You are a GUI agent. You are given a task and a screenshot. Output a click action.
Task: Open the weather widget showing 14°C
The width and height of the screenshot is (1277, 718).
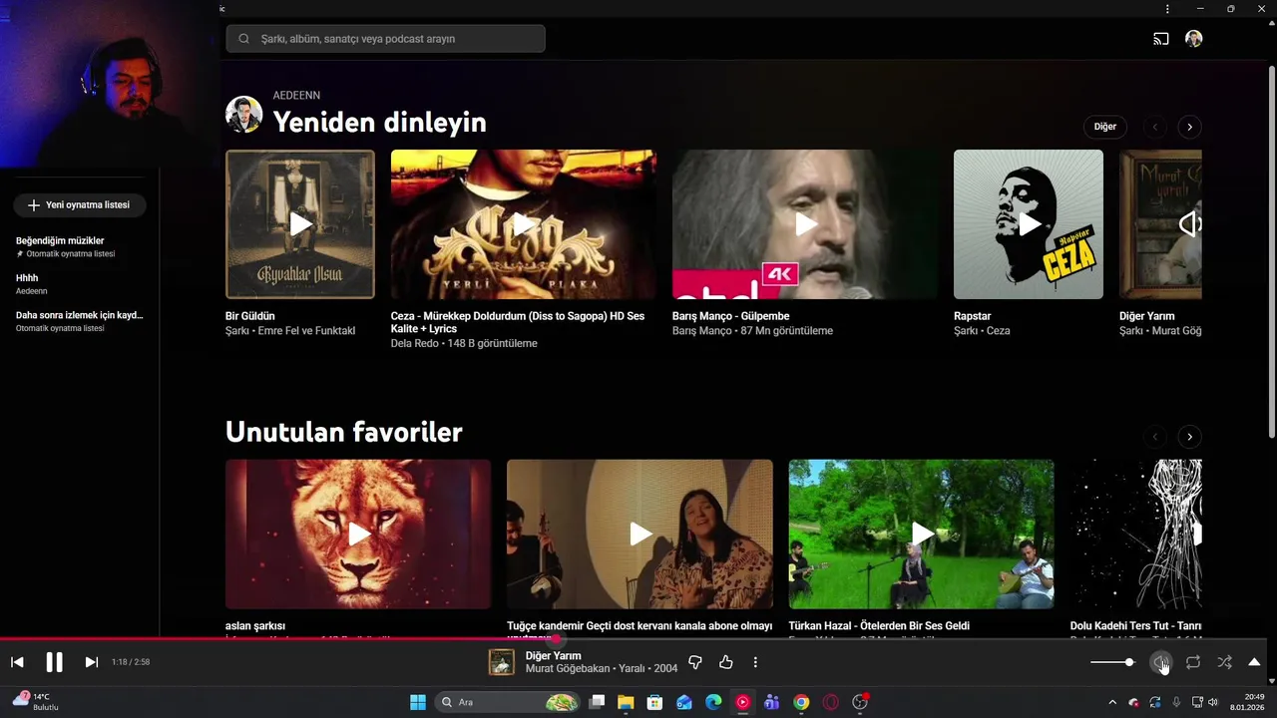click(35, 701)
